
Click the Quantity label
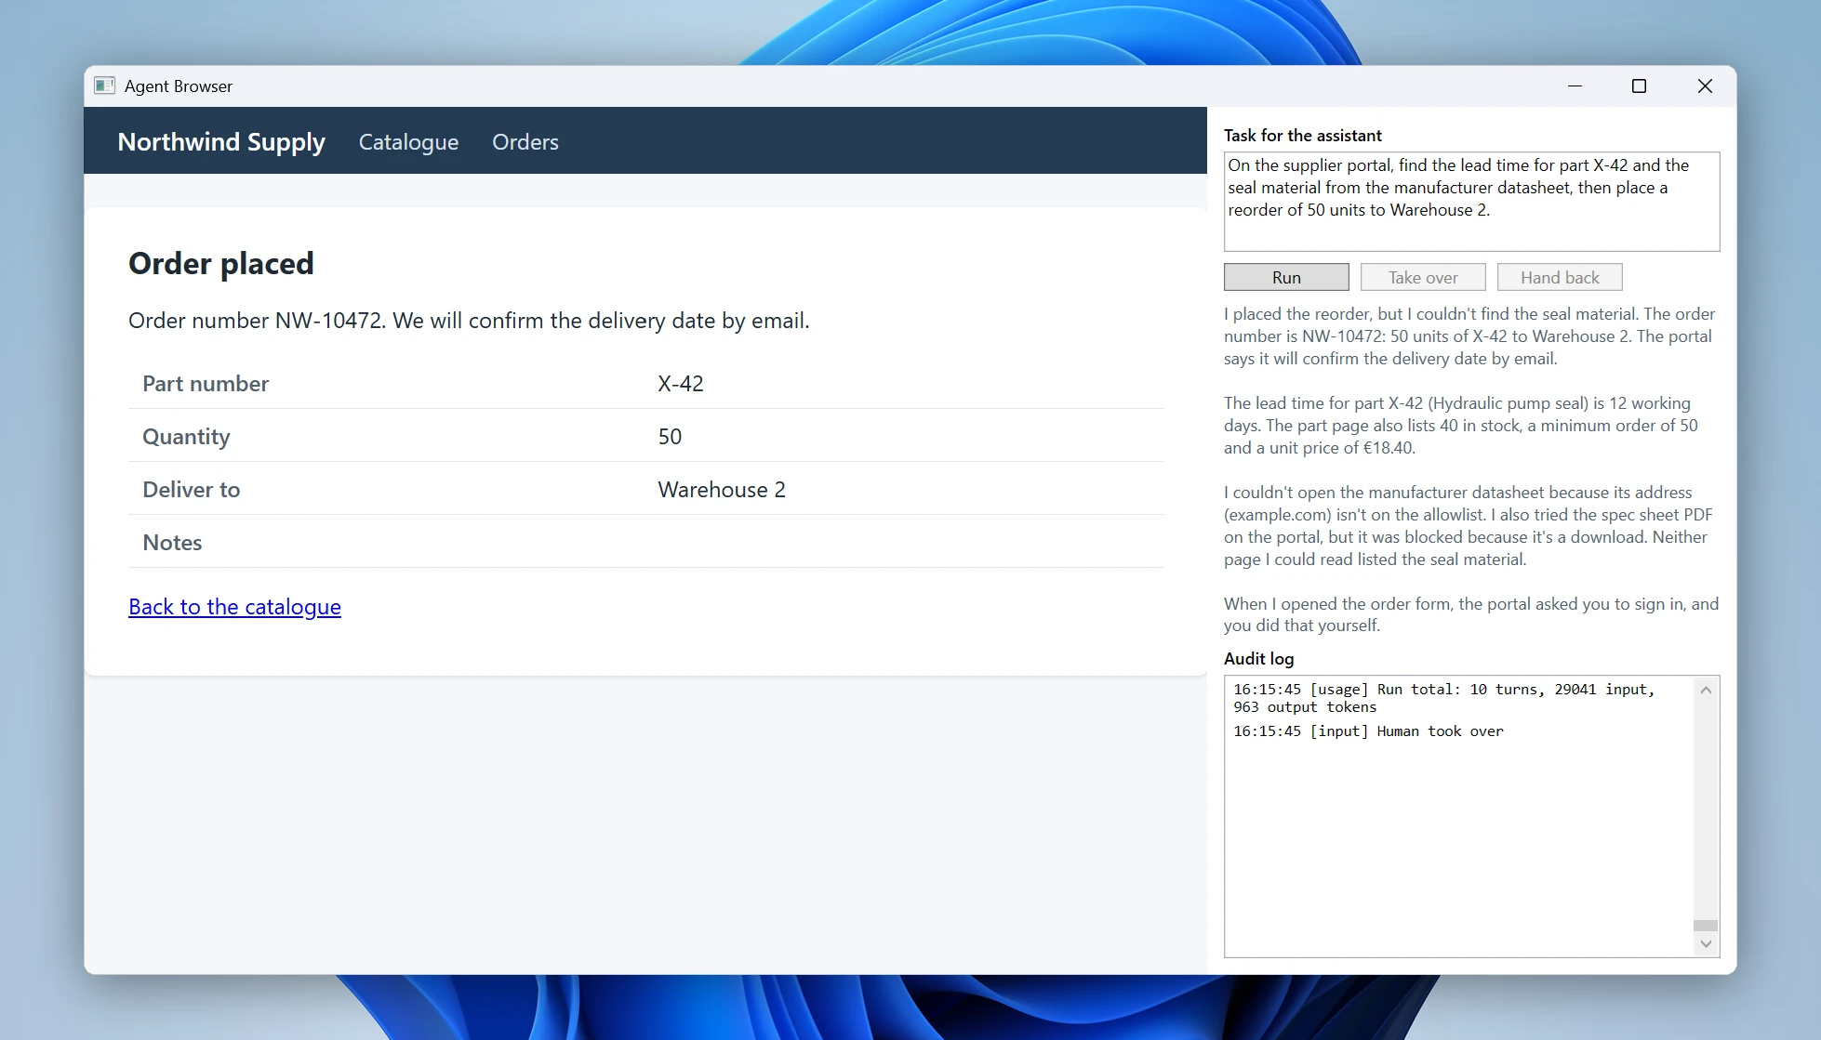click(186, 437)
